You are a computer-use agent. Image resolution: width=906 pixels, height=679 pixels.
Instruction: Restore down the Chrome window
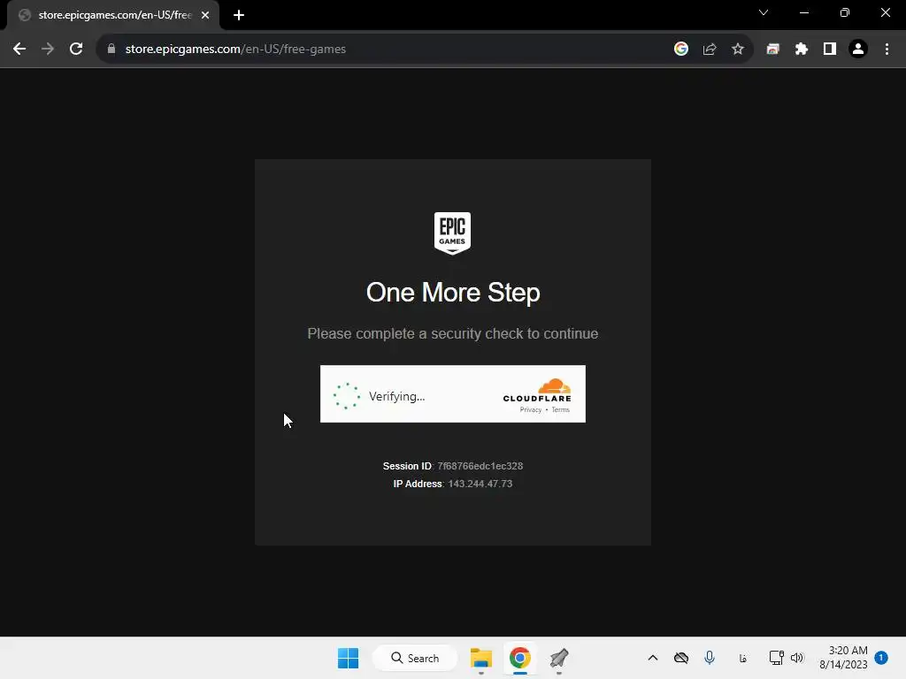click(x=845, y=12)
